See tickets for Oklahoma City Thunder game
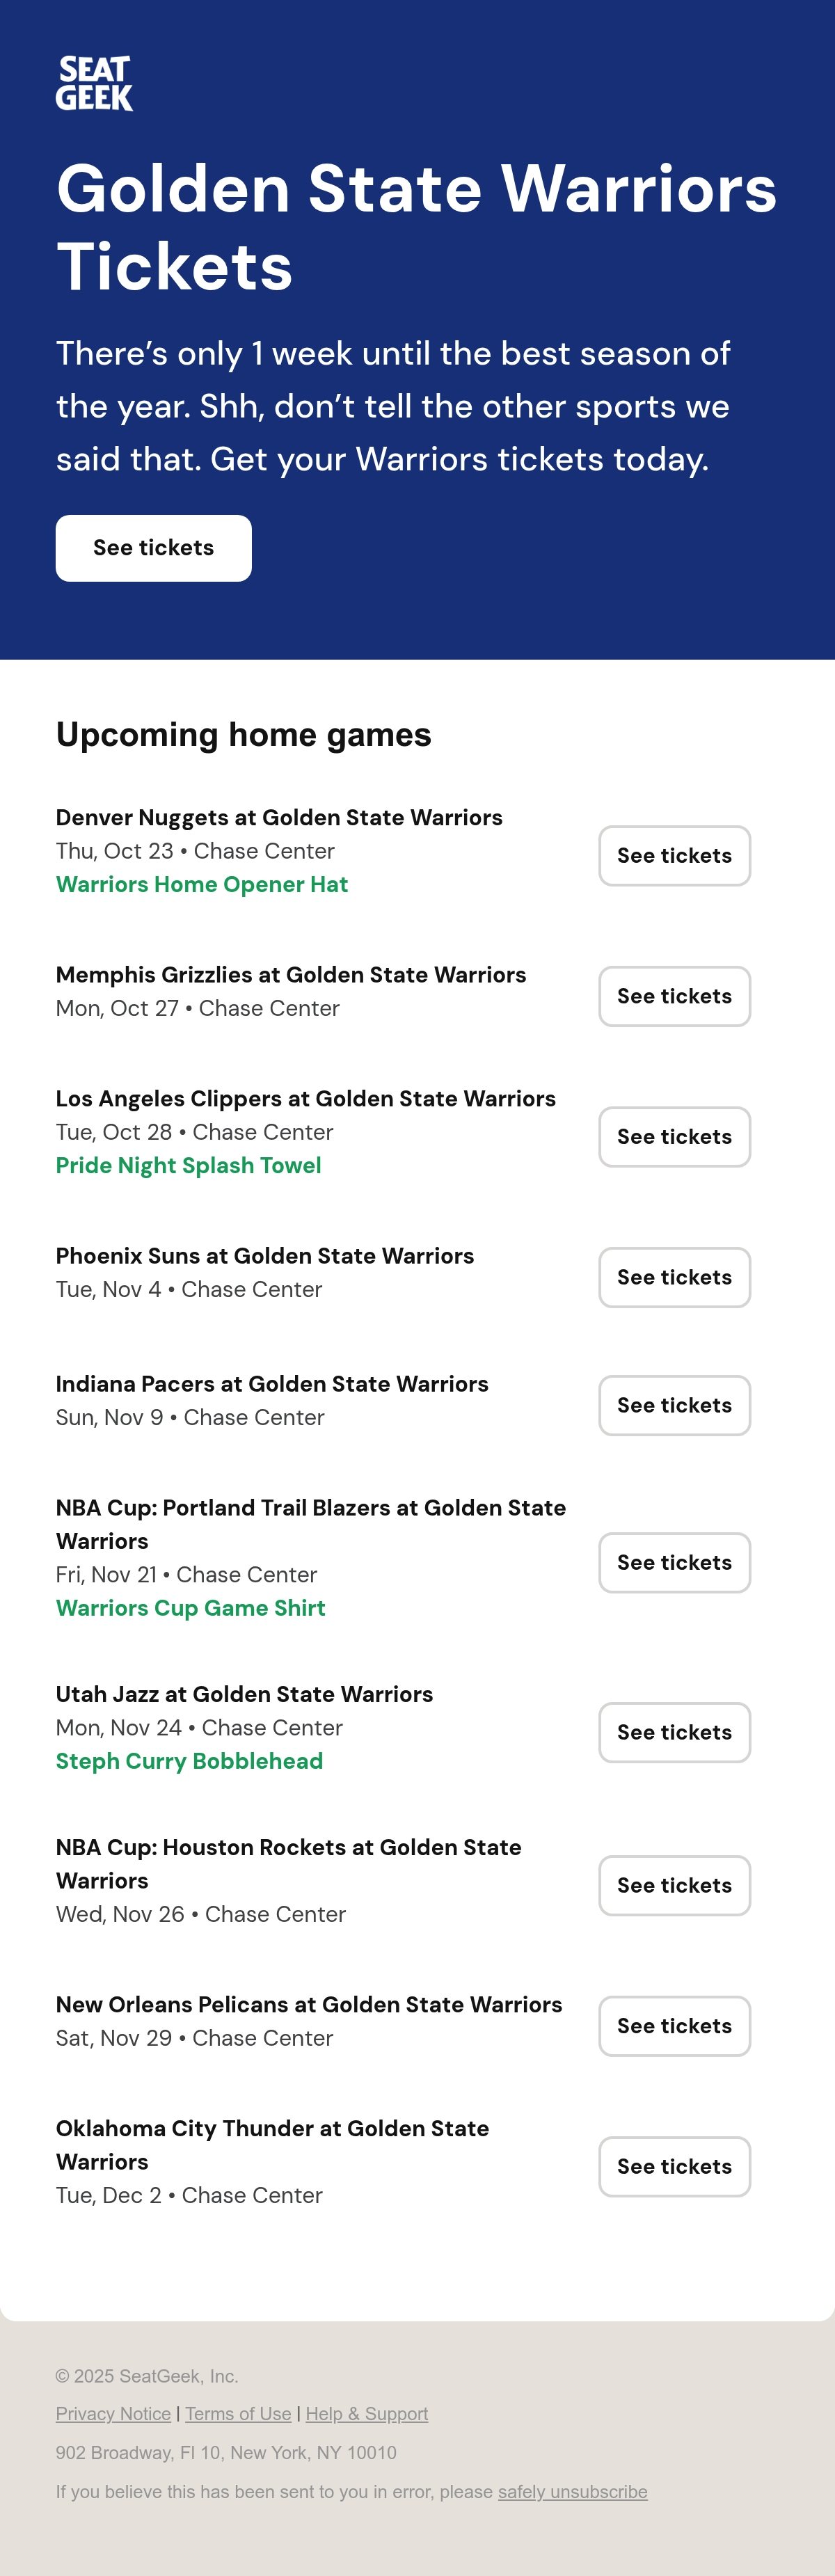The height and width of the screenshot is (2576, 835). (x=674, y=2166)
